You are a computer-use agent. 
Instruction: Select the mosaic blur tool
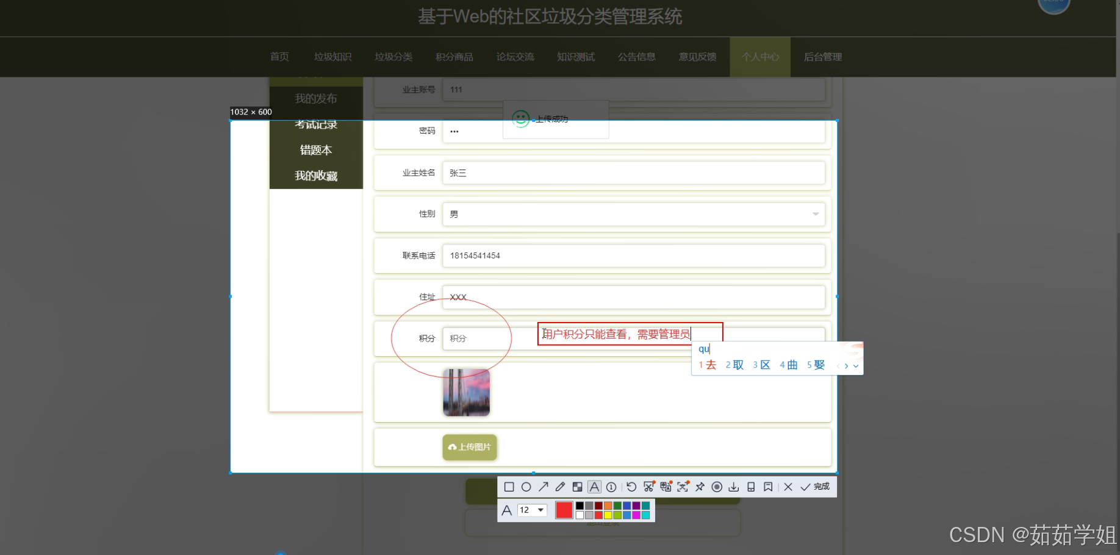click(x=577, y=487)
